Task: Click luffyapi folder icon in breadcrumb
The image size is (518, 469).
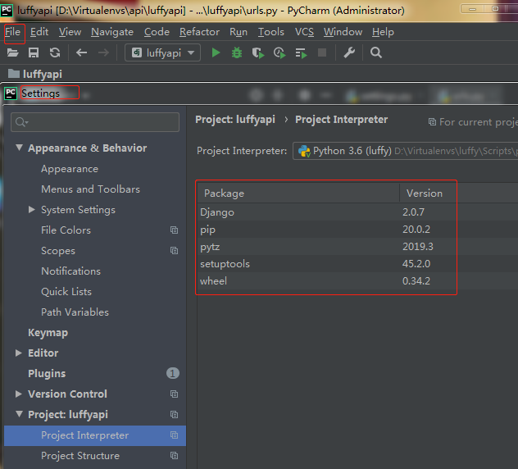Action: click(x=14, y=73)
